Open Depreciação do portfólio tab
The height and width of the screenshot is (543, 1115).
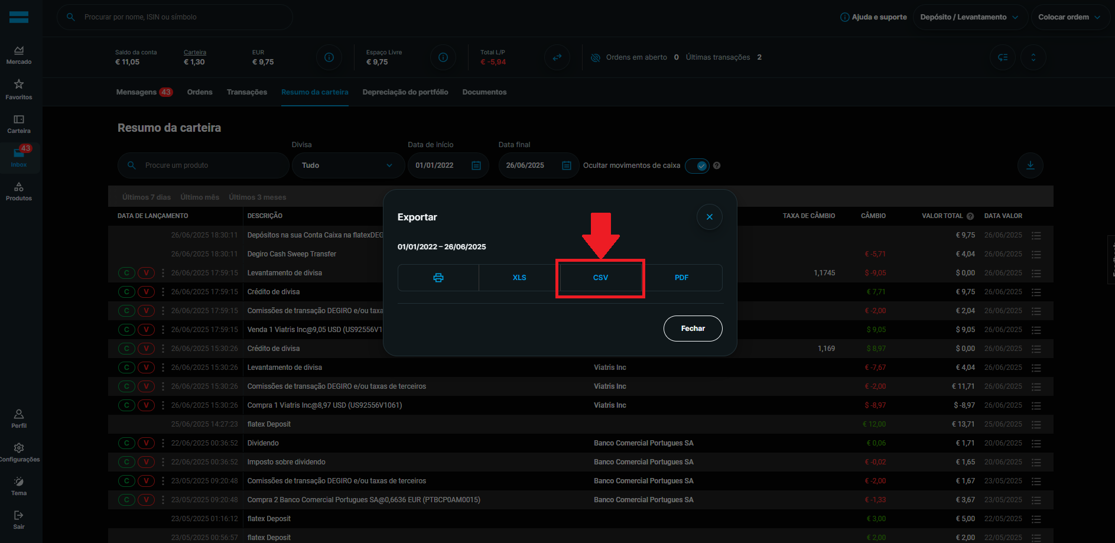(x=405, y=92)
